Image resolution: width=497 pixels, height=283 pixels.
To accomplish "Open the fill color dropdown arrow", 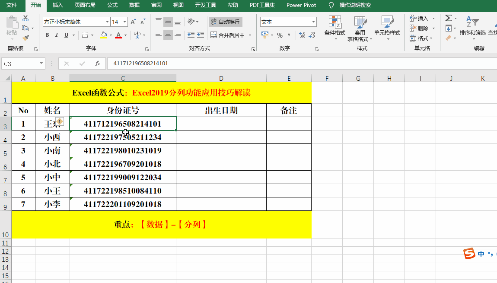I will click(x=111, y=35).
